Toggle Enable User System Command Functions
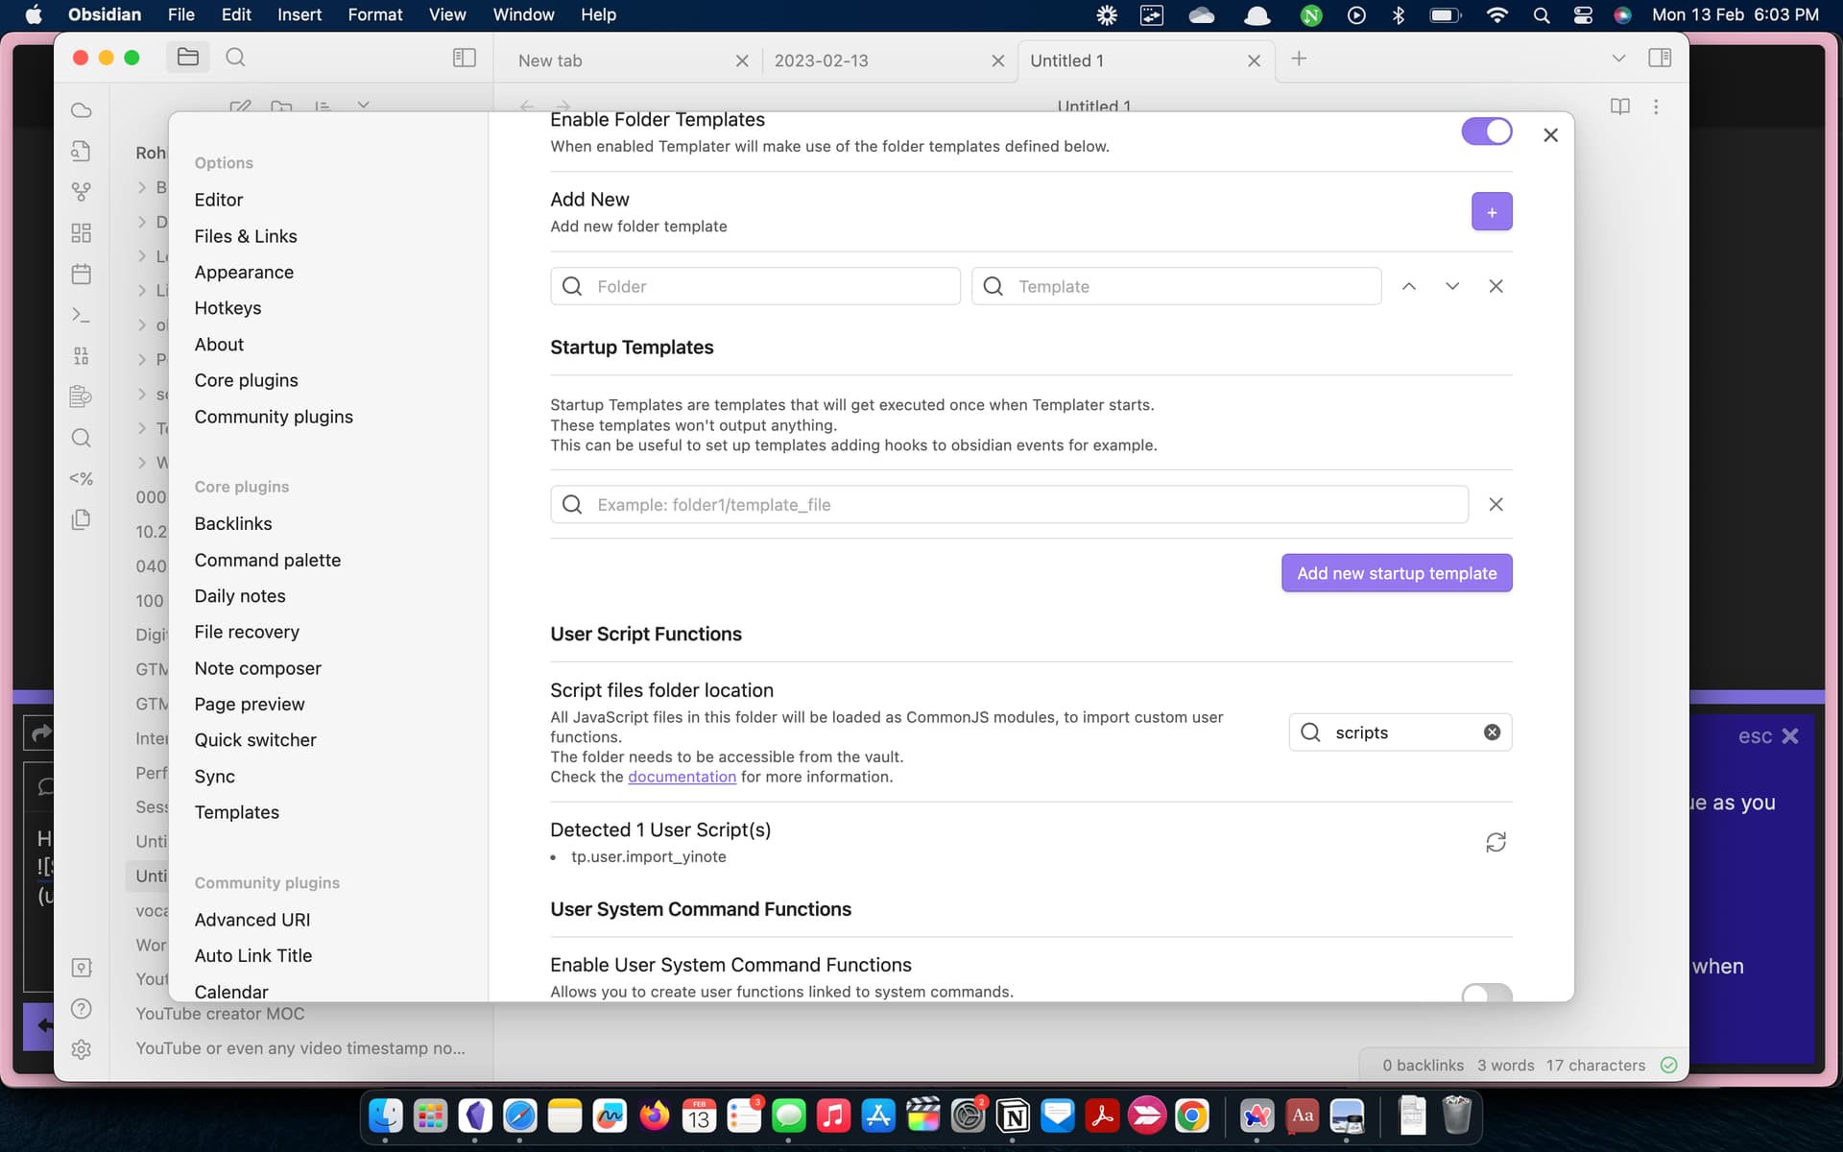The image size is (1843, 1152). (x=1487, y=993)
